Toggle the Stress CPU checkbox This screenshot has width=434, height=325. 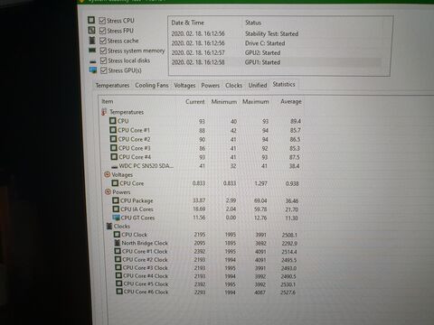pos(102,21)
